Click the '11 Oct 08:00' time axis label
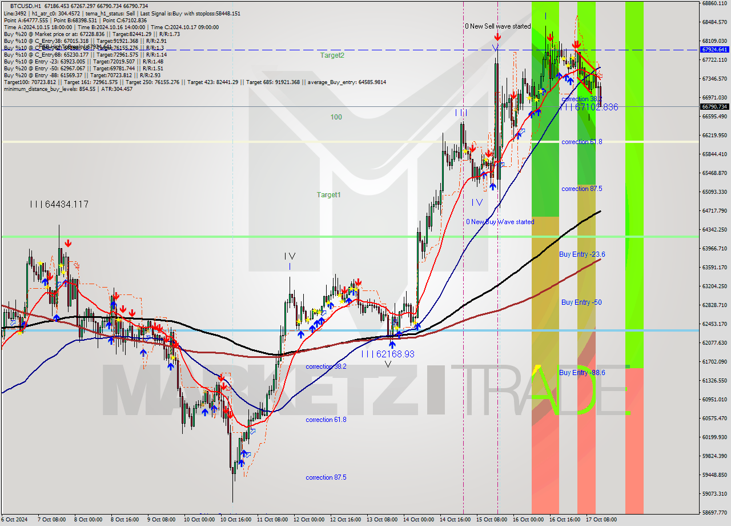 [272, 520]
